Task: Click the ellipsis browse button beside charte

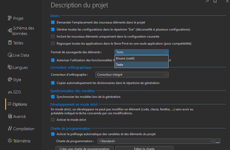Action: click(217, 141)
